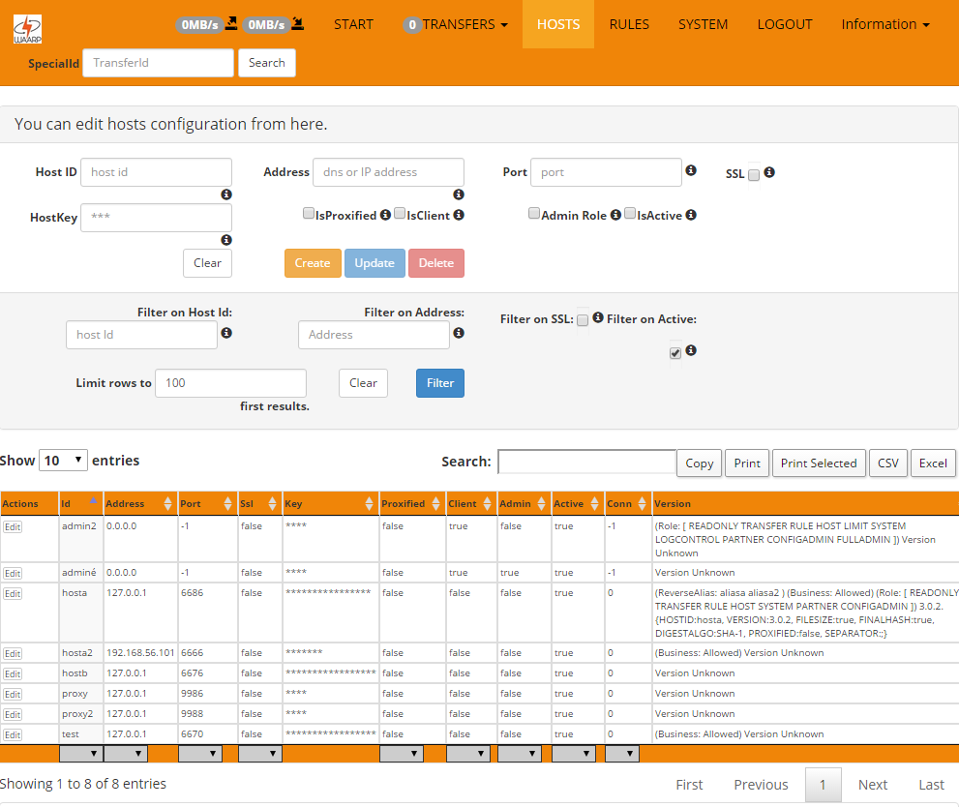
Task: Click the info icon next to Port field
Action: point(691,170)
